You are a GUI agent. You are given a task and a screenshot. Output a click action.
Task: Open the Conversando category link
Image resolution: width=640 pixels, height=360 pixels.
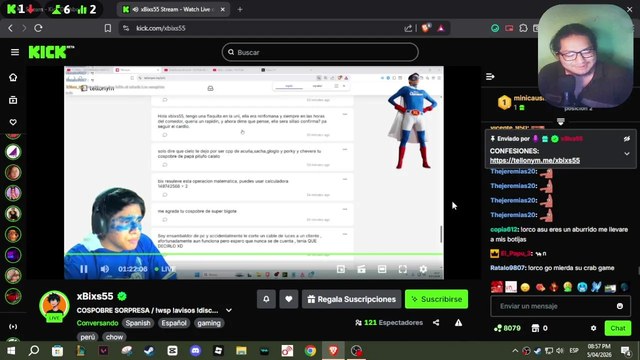97,323
